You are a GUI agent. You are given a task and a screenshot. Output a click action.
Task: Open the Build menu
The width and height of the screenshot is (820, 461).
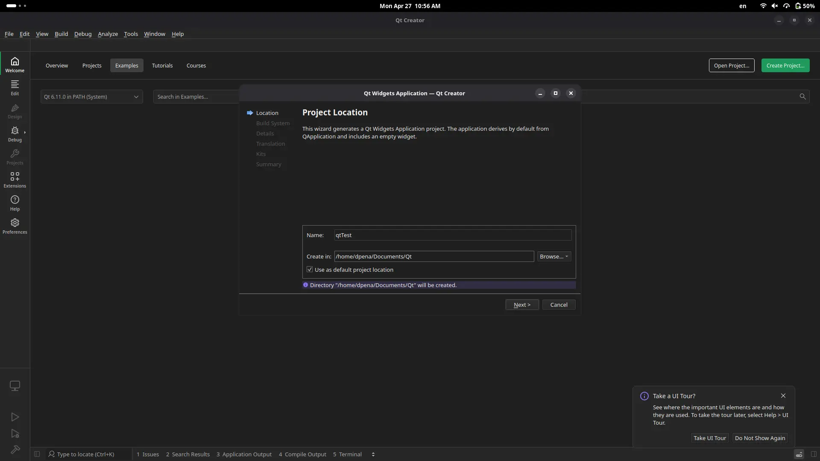pos(61,34)
